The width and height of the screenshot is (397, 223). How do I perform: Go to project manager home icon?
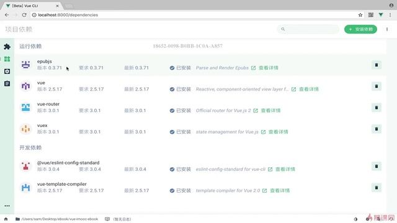click(6, 219)
